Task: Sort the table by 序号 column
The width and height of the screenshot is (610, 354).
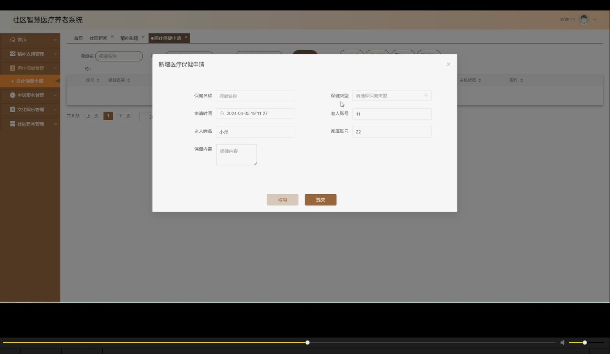Action: [98, 80]
